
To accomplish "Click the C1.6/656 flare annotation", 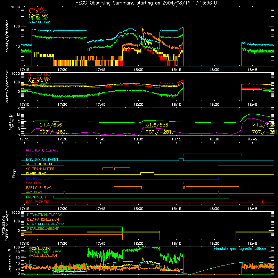I will click(157, 125).
